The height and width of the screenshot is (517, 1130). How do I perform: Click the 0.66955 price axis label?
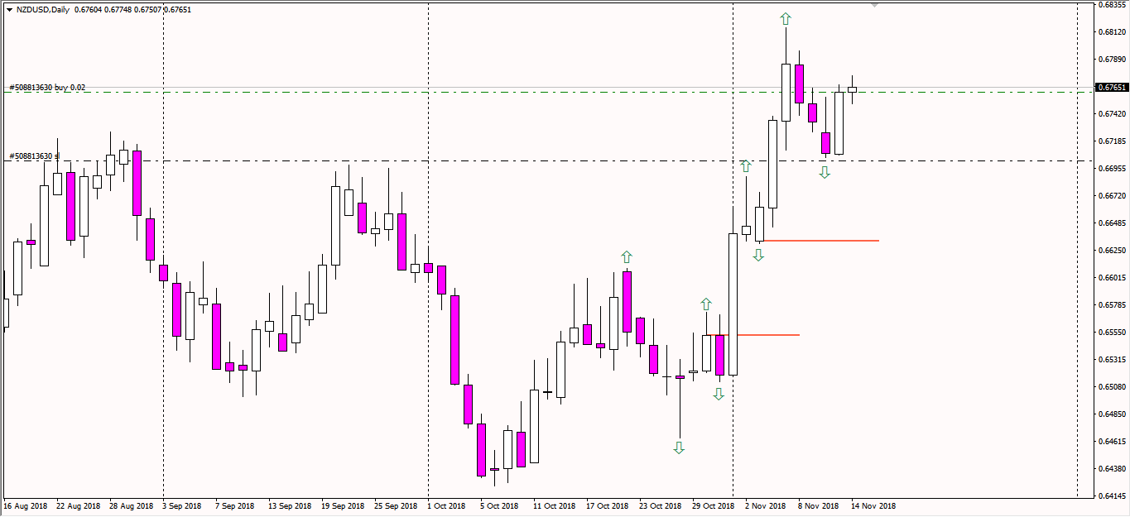[1112, 169]
